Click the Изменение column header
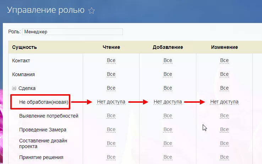Viewport: 262px width, 164px height. [x=224, y=47]
